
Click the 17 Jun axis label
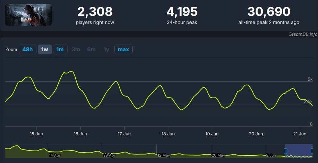(x=124, y=134)
